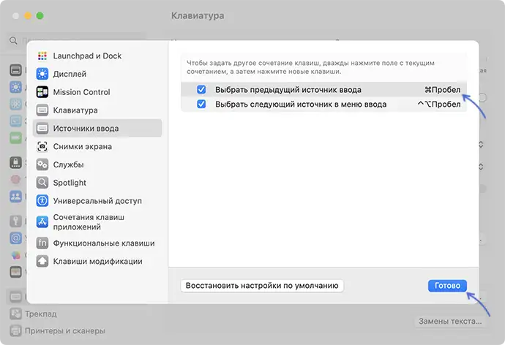Click Восстановить настройки по умолчанию button
505x345 pixels.
(x=262, y=286)
